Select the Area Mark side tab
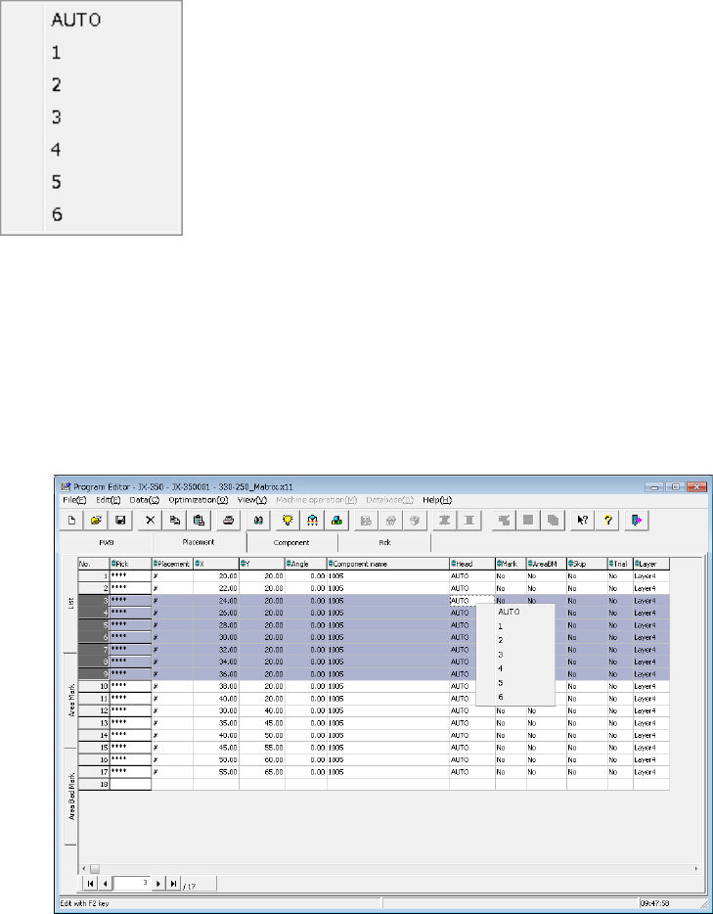This screenshot has height=914, width=713. (70, 700)
